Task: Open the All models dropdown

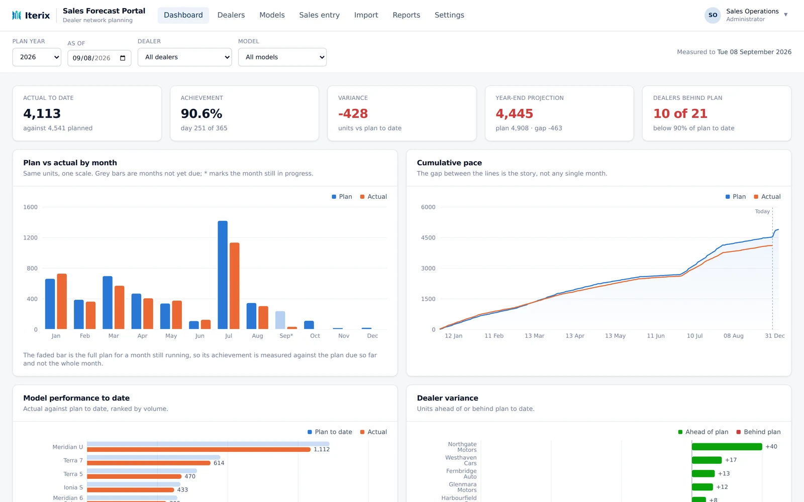Action: coord(282,57)
